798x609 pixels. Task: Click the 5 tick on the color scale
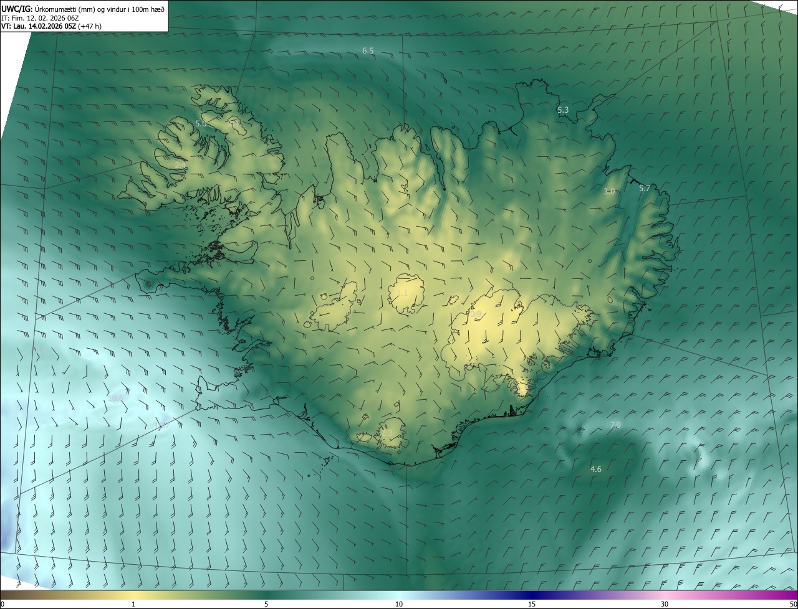(x=266, y=604)
